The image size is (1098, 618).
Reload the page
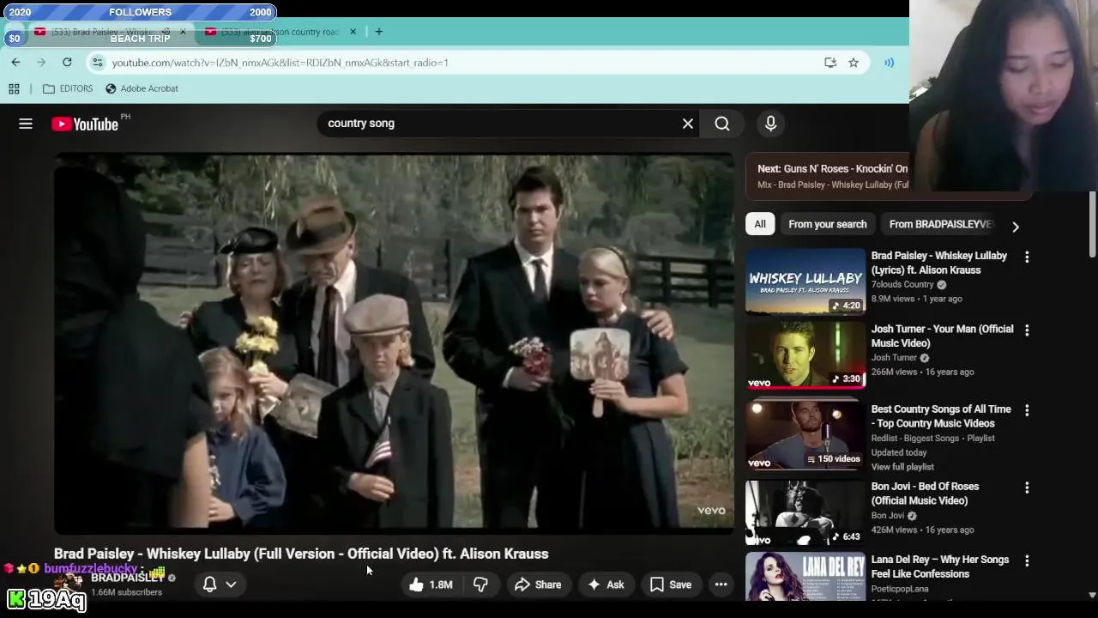[x=67, y=62]
